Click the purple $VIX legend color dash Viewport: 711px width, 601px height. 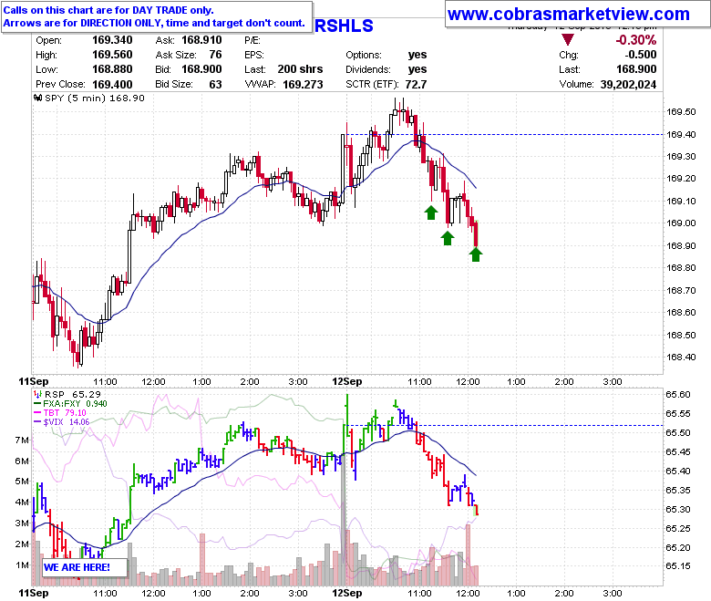pos(37,422)
